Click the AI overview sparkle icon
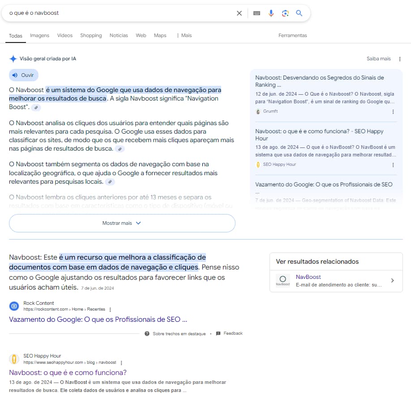 (13, 59)
